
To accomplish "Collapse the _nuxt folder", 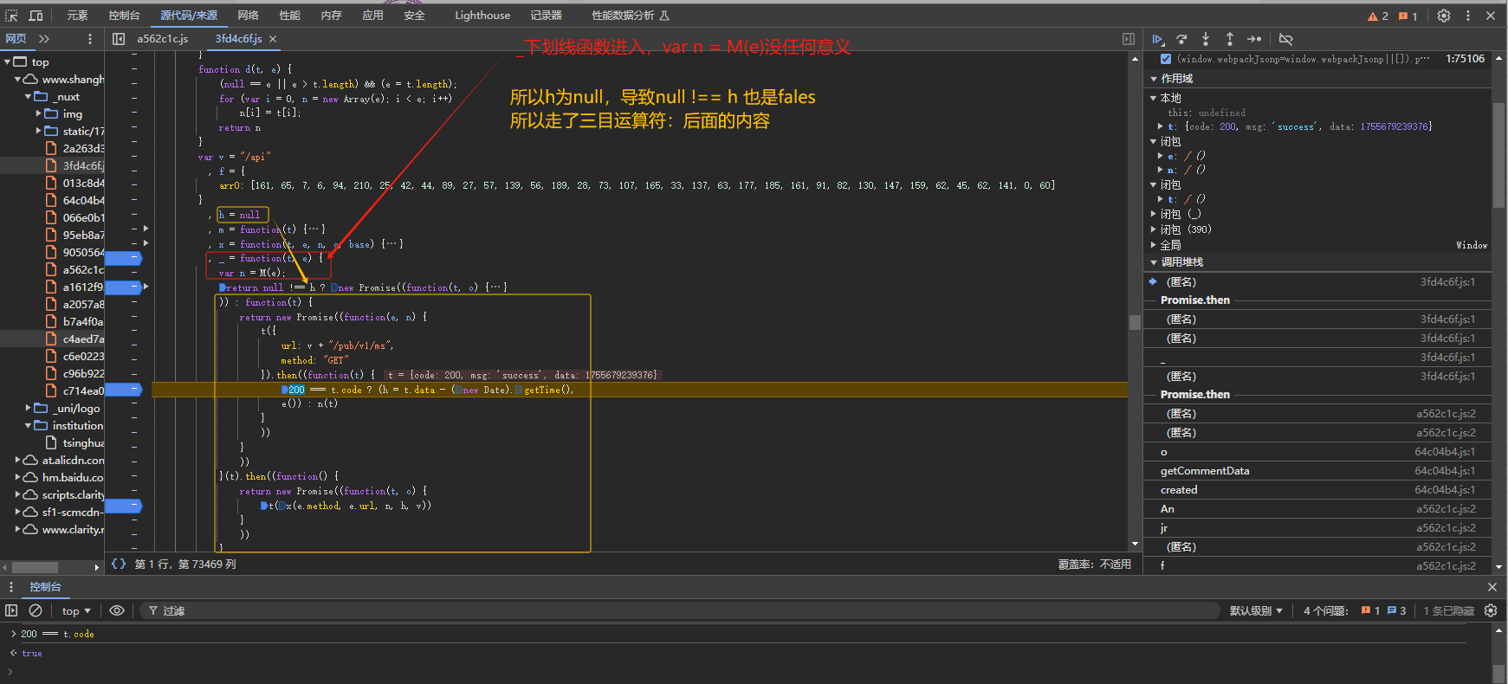I will (29, 97).
